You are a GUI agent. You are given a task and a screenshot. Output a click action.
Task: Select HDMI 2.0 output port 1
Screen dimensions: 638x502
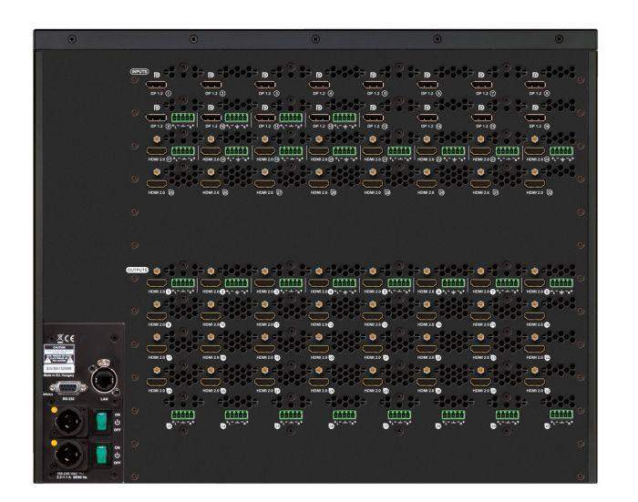point(156,282)
